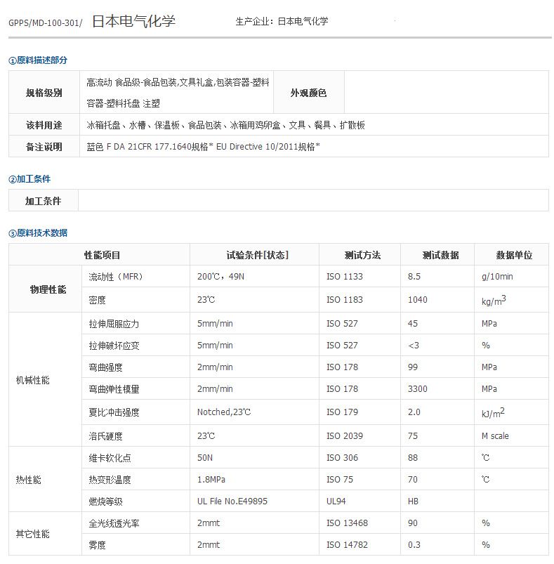
Task: Click the GPPS/MD-100-301/ grade code
Action: point(46,23)
